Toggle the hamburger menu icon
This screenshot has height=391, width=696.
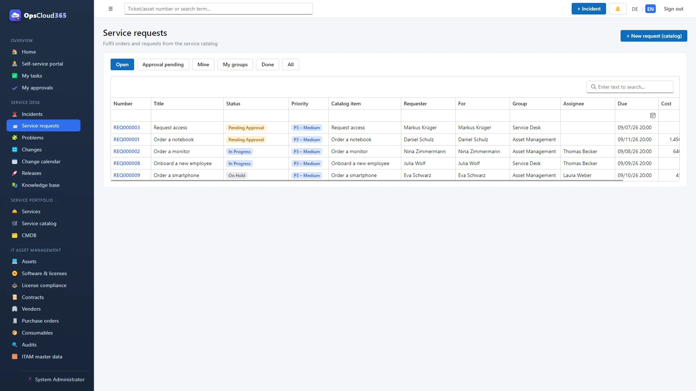[x=111, y=9]
